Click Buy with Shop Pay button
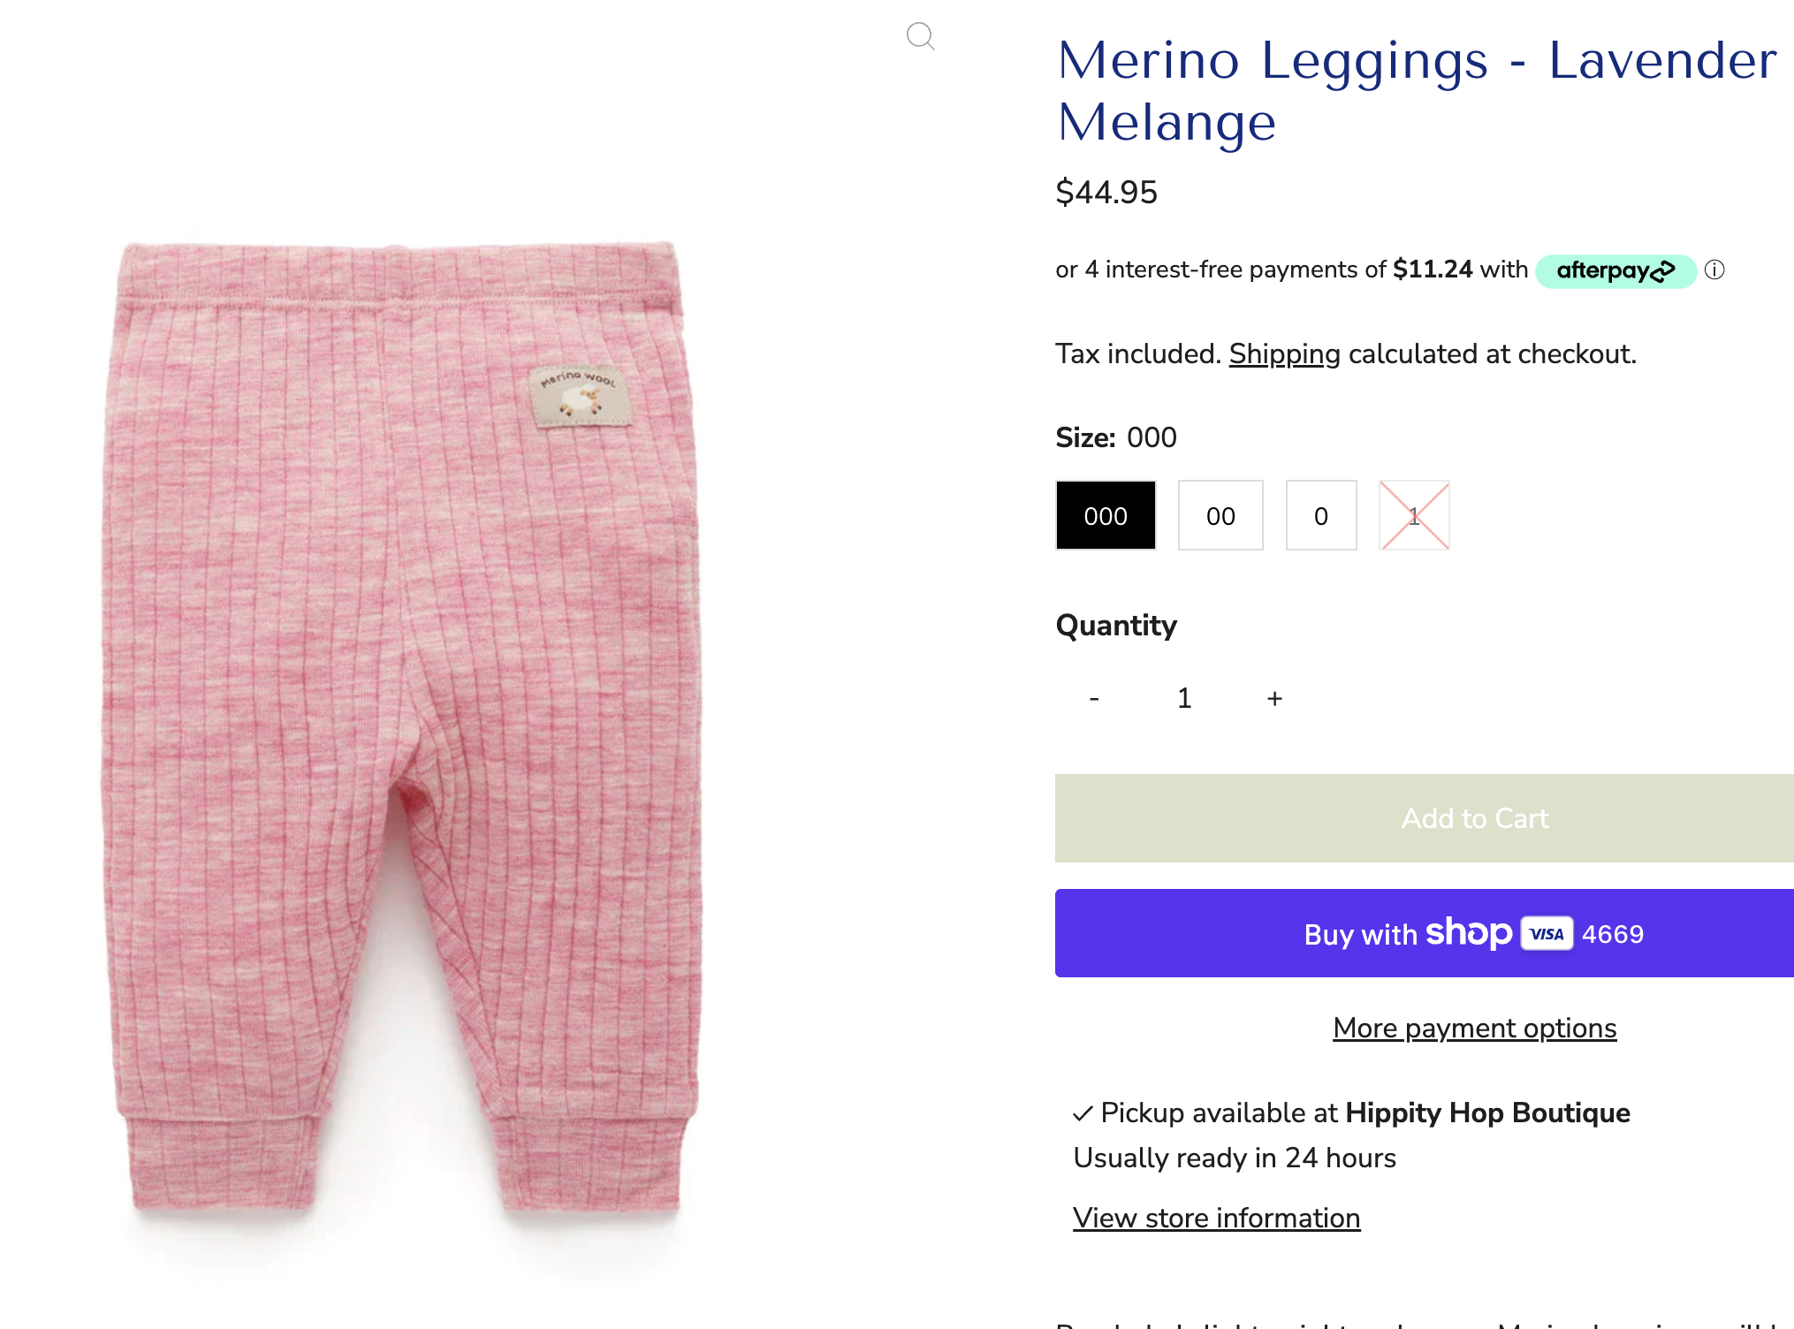This screenshot has height=1329, width=1794. click(1425, 933)
